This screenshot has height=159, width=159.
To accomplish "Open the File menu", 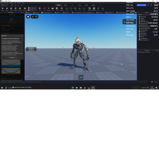I will pyautogui.click(x=1, y=3).
